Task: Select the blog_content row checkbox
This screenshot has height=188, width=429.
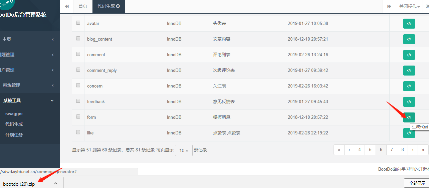Action: tap(78, 39)
